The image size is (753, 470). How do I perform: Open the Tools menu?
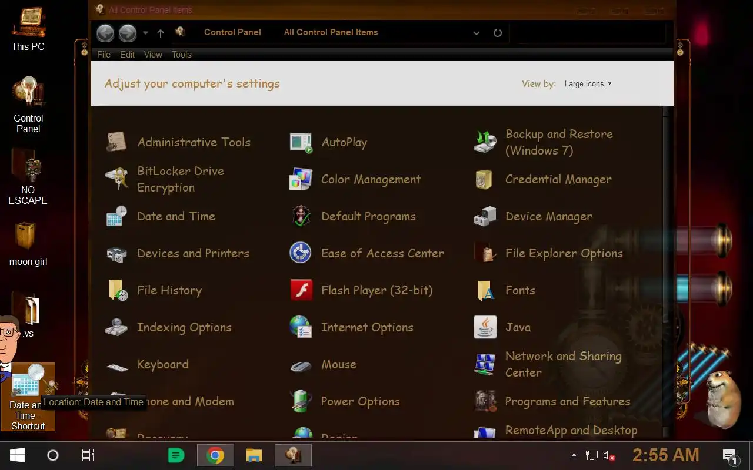[182, 55]
